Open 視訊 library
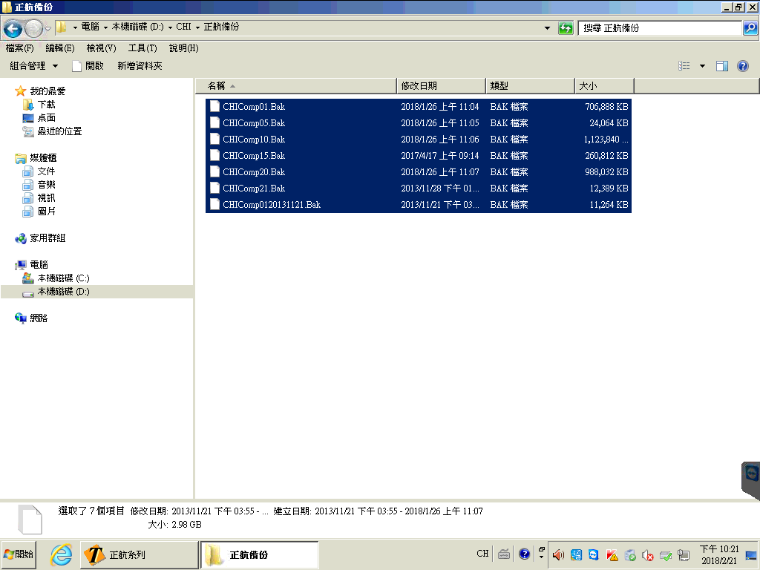This screenshot has height=570, width=760. (47, 197)
